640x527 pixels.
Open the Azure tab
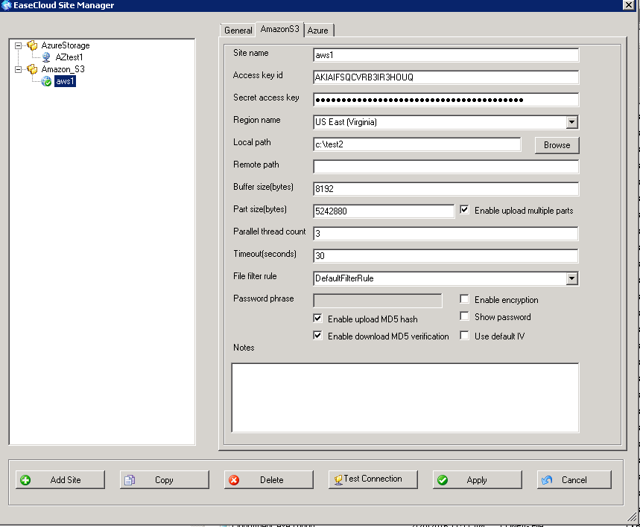pos(318,31)
